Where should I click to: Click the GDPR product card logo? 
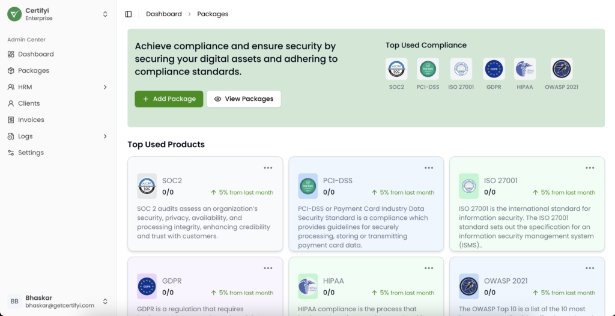(147, 287)
